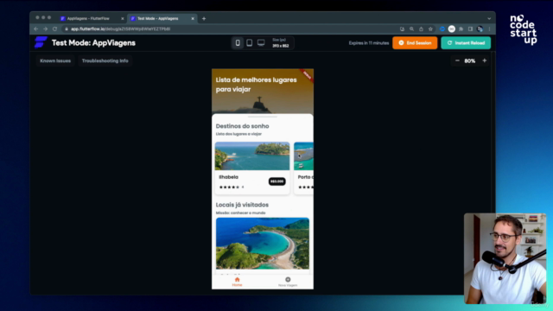Image resolution: width=553 pixels, height=311 pixels.
Task: Click the R$3.000 price badge on Ilhabela
Action: coord(276,181)
